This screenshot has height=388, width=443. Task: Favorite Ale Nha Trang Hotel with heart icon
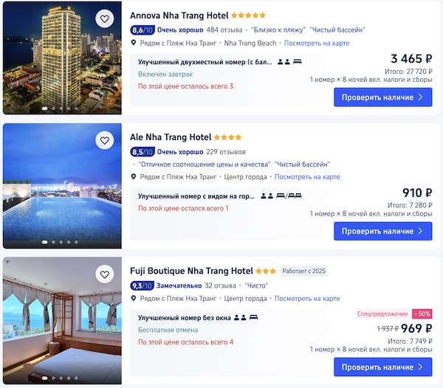tap(105, 140)
